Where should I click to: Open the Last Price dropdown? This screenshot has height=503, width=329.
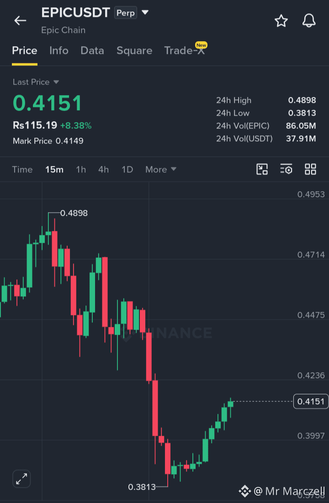click(x=36, y=82)
